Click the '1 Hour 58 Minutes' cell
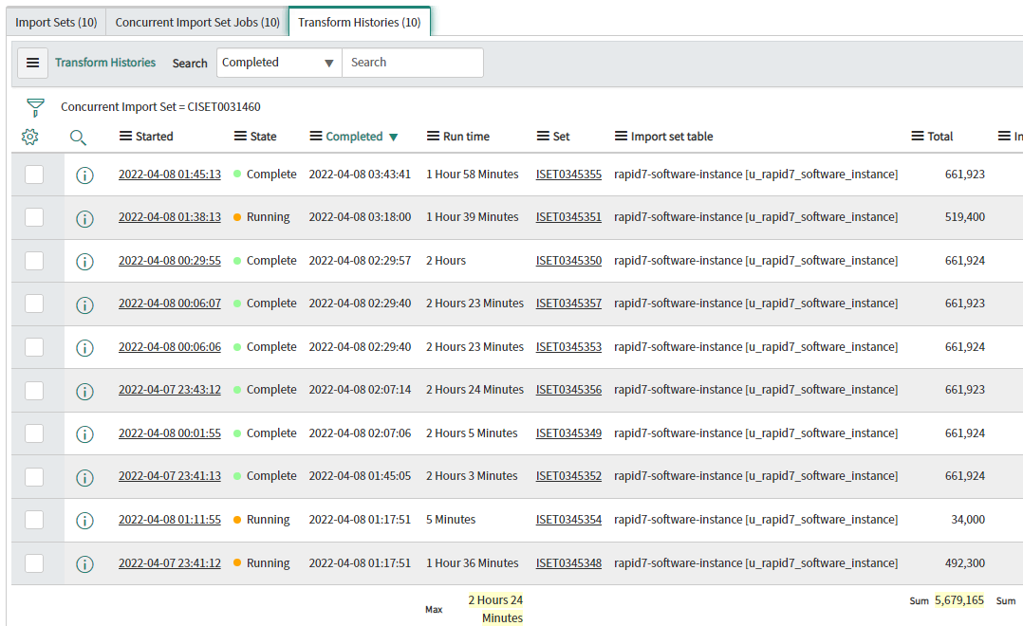 click(473, 175)
